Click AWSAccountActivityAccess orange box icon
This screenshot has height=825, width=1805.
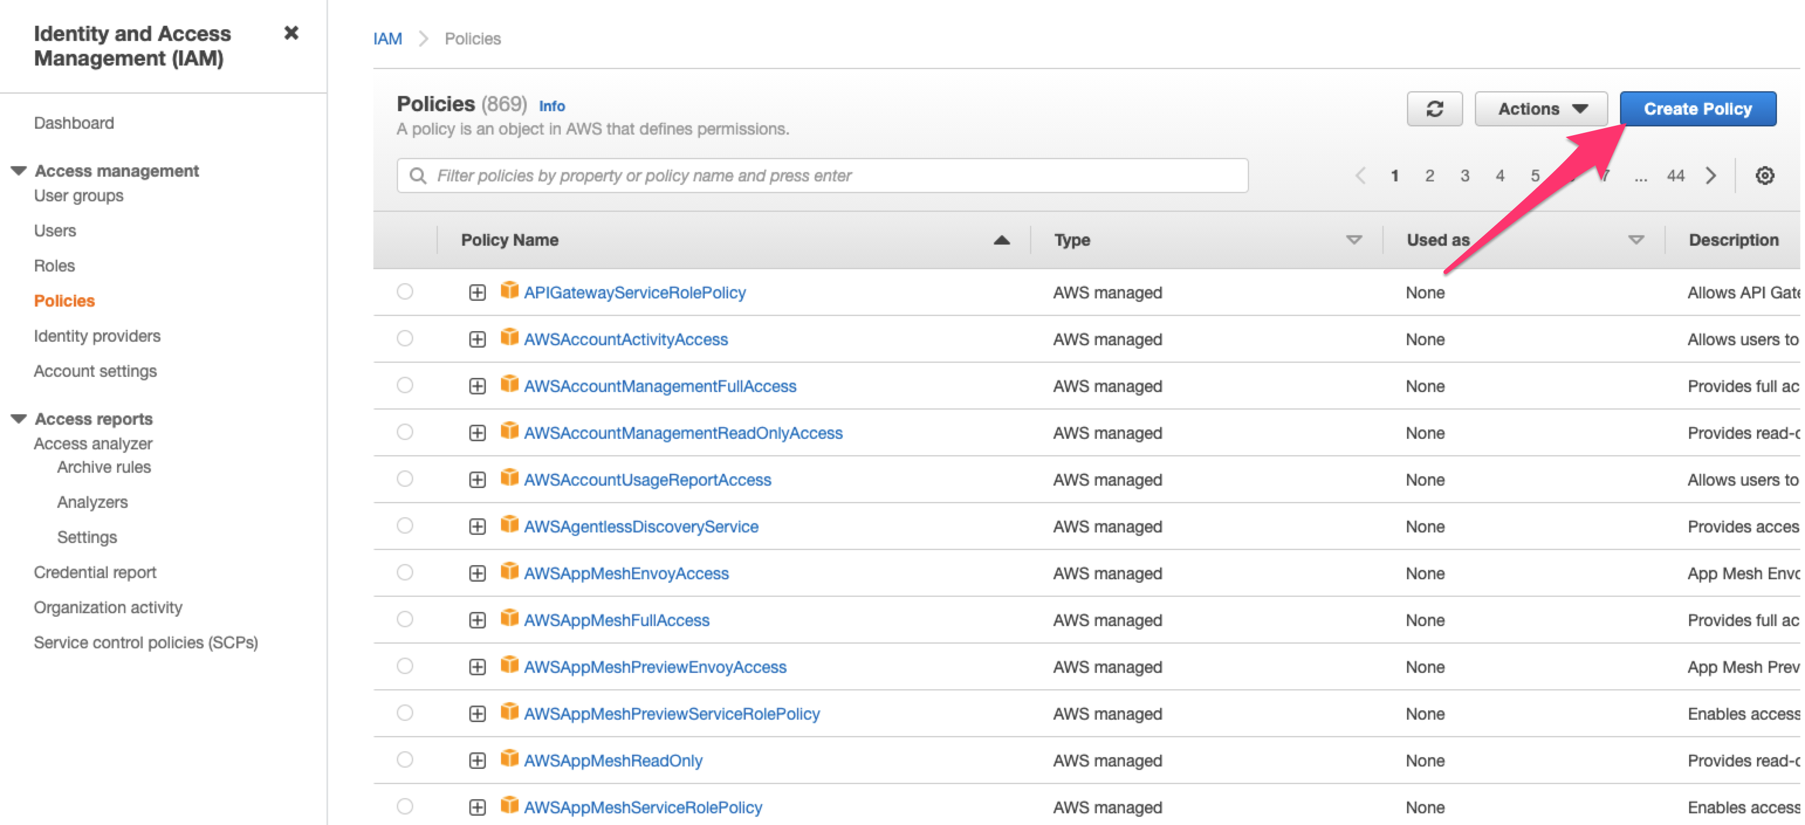(509, 338)
